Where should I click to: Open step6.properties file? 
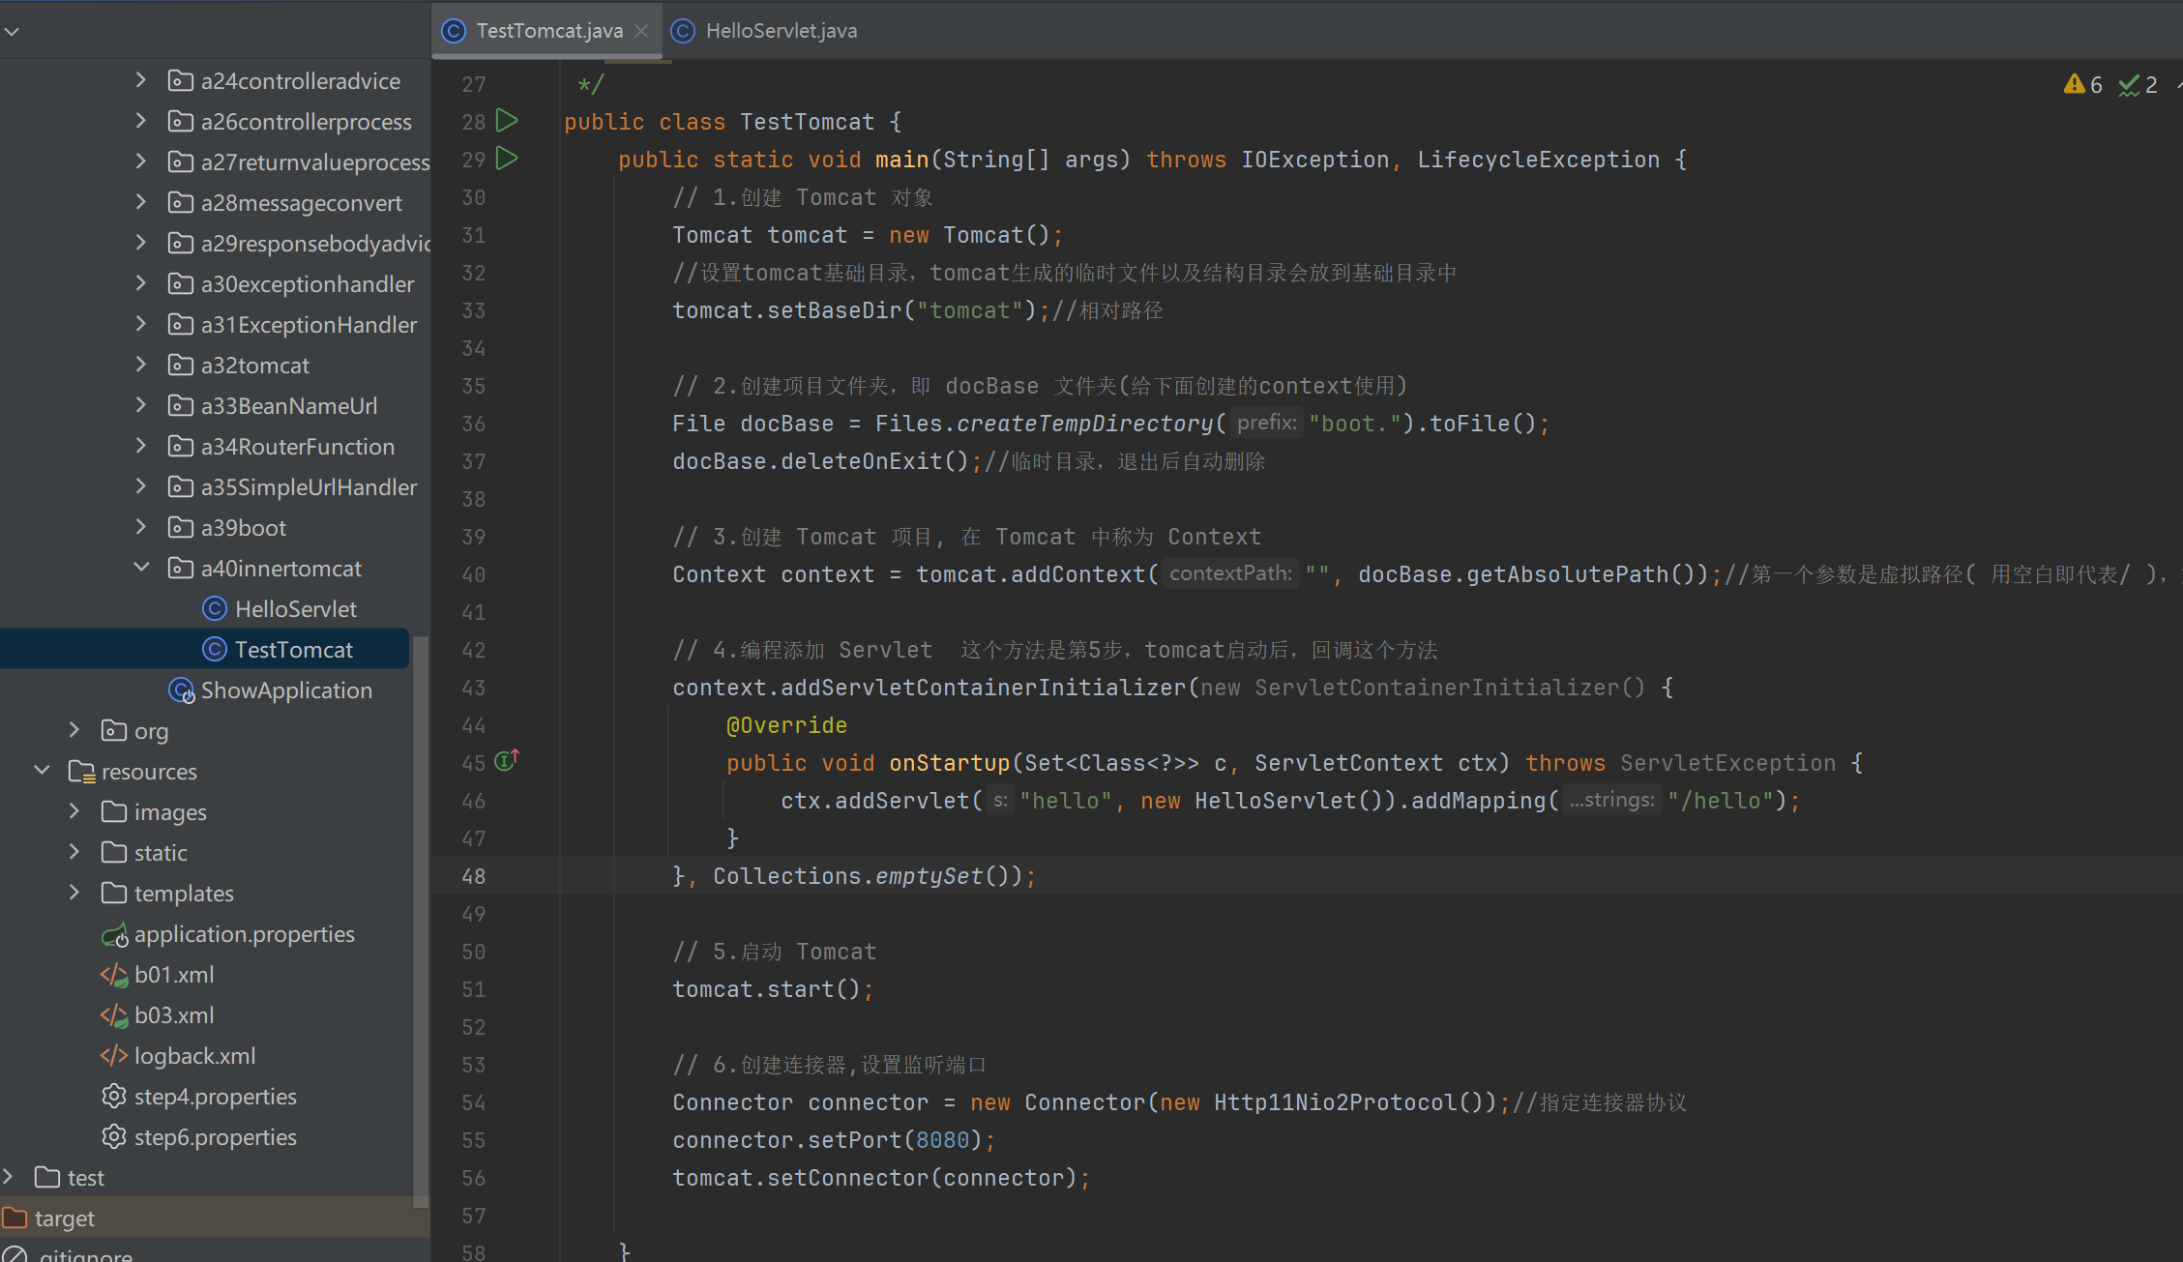[216, 1137]
